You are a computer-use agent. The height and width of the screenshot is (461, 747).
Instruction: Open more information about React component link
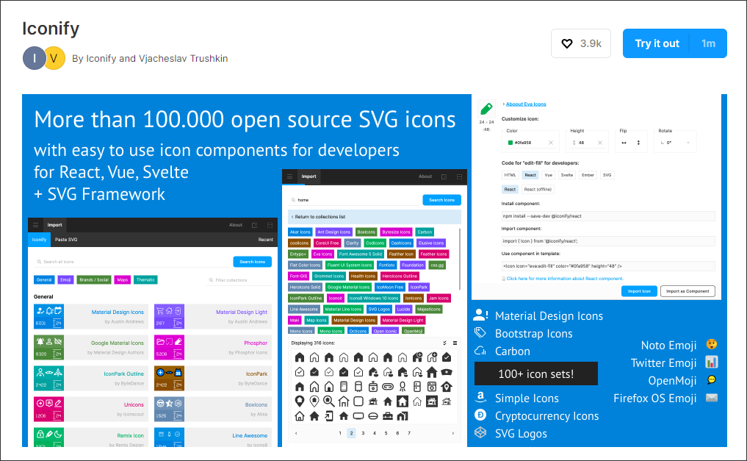click(x=565, y=279)
